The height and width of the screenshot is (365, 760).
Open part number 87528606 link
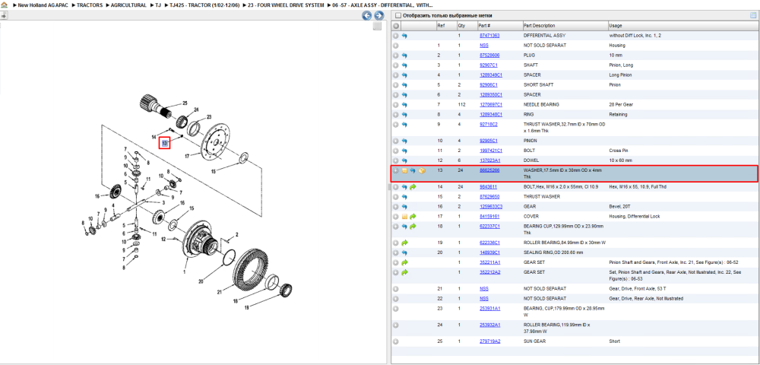[489, 56]
